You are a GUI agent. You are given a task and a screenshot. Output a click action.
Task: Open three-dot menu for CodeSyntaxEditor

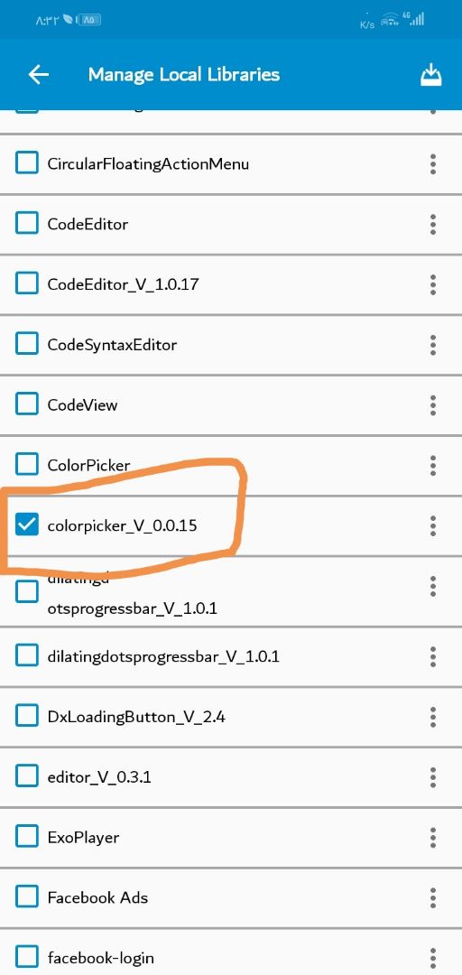433,345
